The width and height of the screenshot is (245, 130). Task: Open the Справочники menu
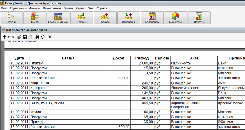click(18, 8)
